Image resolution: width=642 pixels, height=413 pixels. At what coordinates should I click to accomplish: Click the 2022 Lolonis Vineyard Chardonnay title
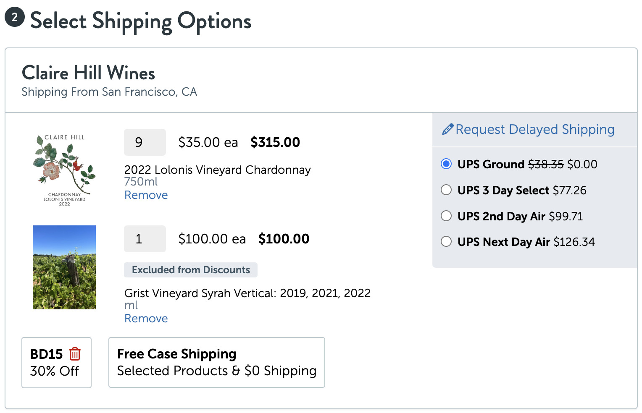click(x=218, y=170)
